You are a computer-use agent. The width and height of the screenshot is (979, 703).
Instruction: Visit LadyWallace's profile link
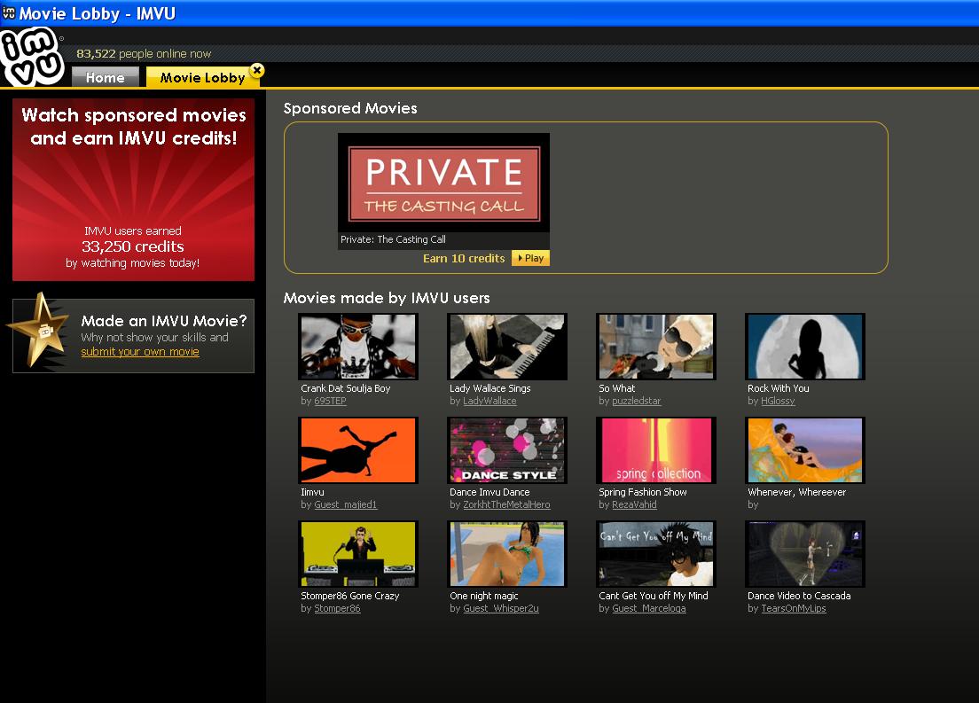489,401
